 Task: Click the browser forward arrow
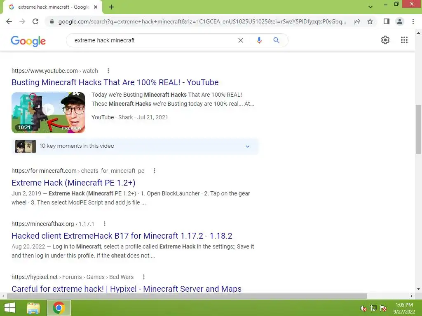22,21
